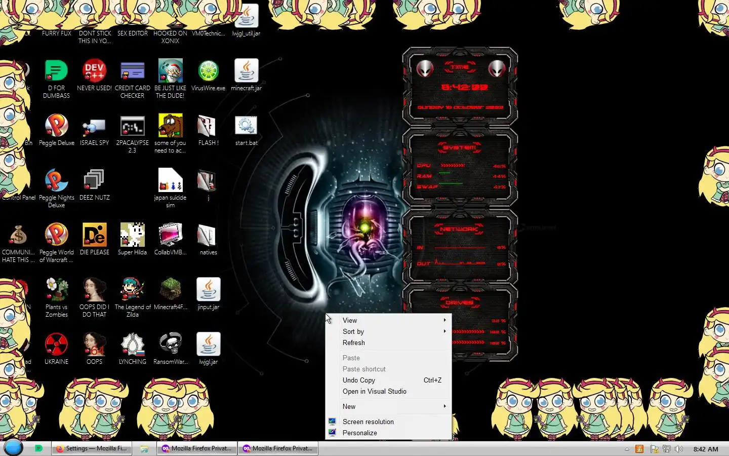Select the japan suicide sim icon
729x456 pixels.
tap(170, 180)
